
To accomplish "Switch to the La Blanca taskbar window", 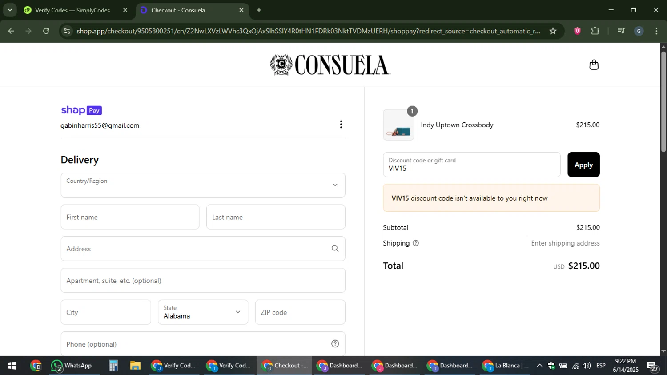I will [x=506, y=366].
